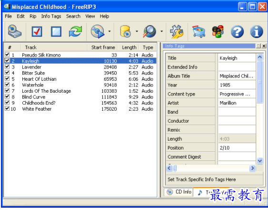Image resolution: width=268 pixels, height=210 pixels.
Task: Click the restore icon on Info Tags panel
Action: 258,46
